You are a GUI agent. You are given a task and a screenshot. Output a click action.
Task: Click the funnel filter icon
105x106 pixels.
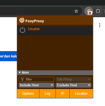(x=22, y=79)
